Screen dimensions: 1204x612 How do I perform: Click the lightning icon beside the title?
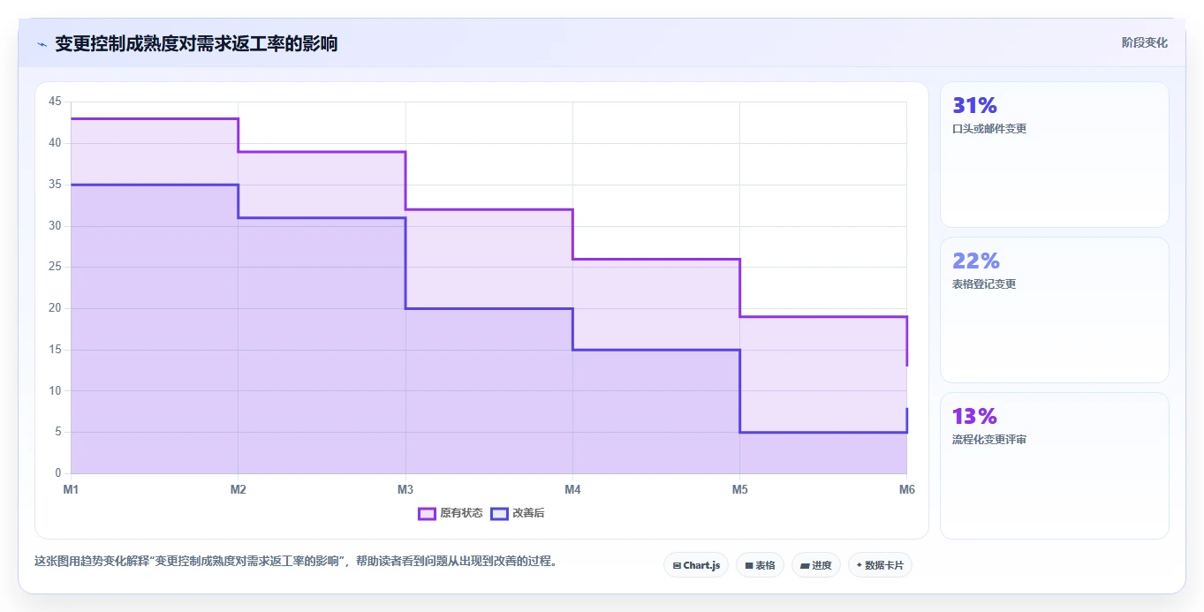coord(42,44)
